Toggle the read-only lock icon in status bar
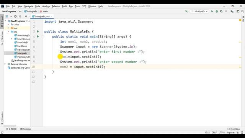245x138 pixels. point(238,133)
